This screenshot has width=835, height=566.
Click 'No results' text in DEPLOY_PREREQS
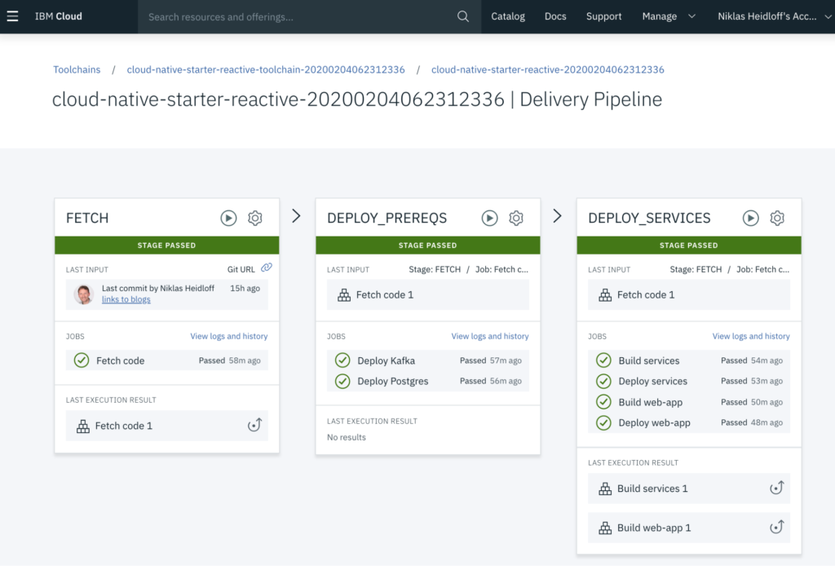coord(346,437)
